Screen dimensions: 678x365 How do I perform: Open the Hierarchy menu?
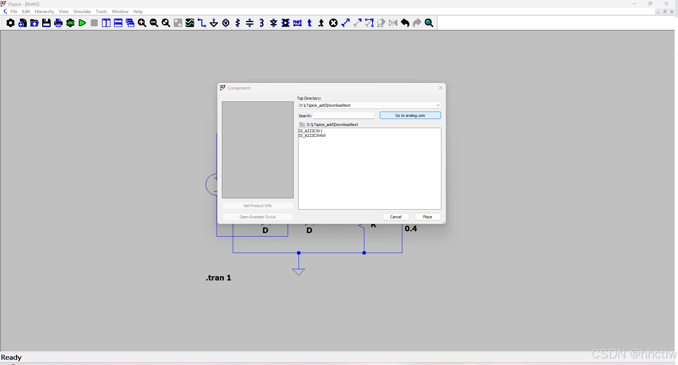[44, 12]
